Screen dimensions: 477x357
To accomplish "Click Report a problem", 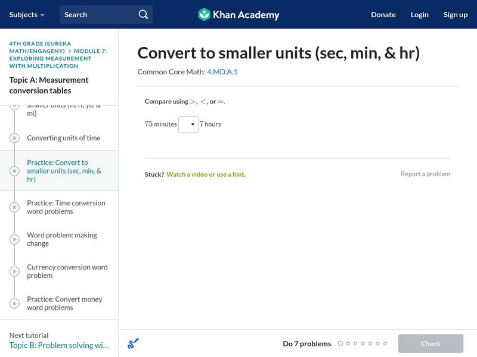I will 427,174.
